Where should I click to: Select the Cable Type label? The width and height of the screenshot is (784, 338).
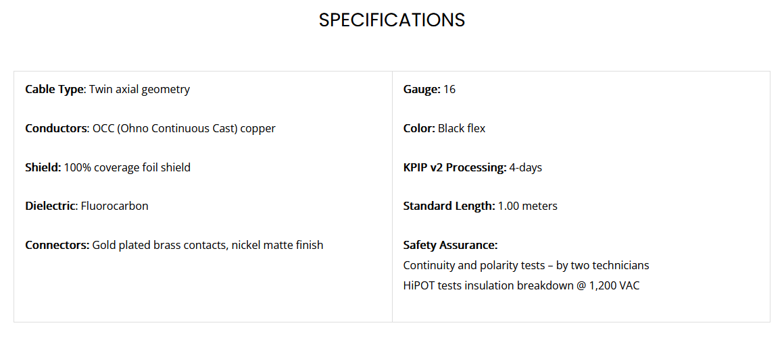click(55, 90)
